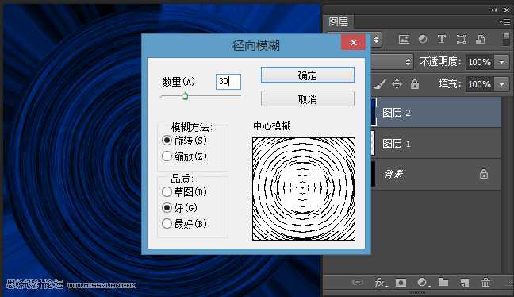
Task: Expand the 填充 slider dropdown arrow
Action: [x=501, y=84]
